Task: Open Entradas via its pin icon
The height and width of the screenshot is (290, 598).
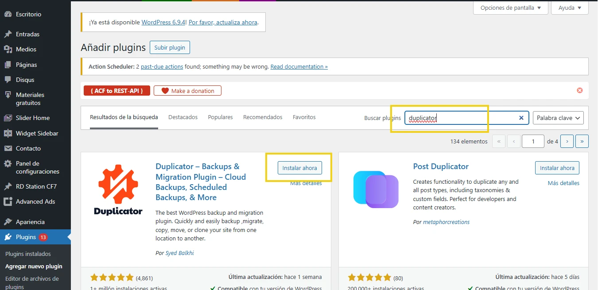Action: pyautogui.click(x=8, y=34)
